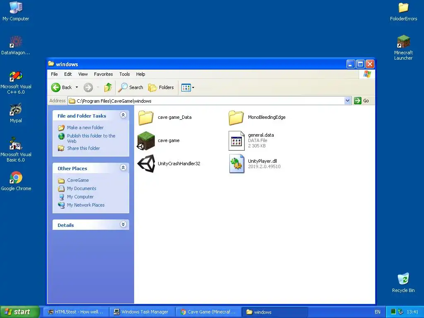Screen dimensions: 424x318
Task: Select the UnityCrashHandler32 icon
Action: click(x=146, y=164)
